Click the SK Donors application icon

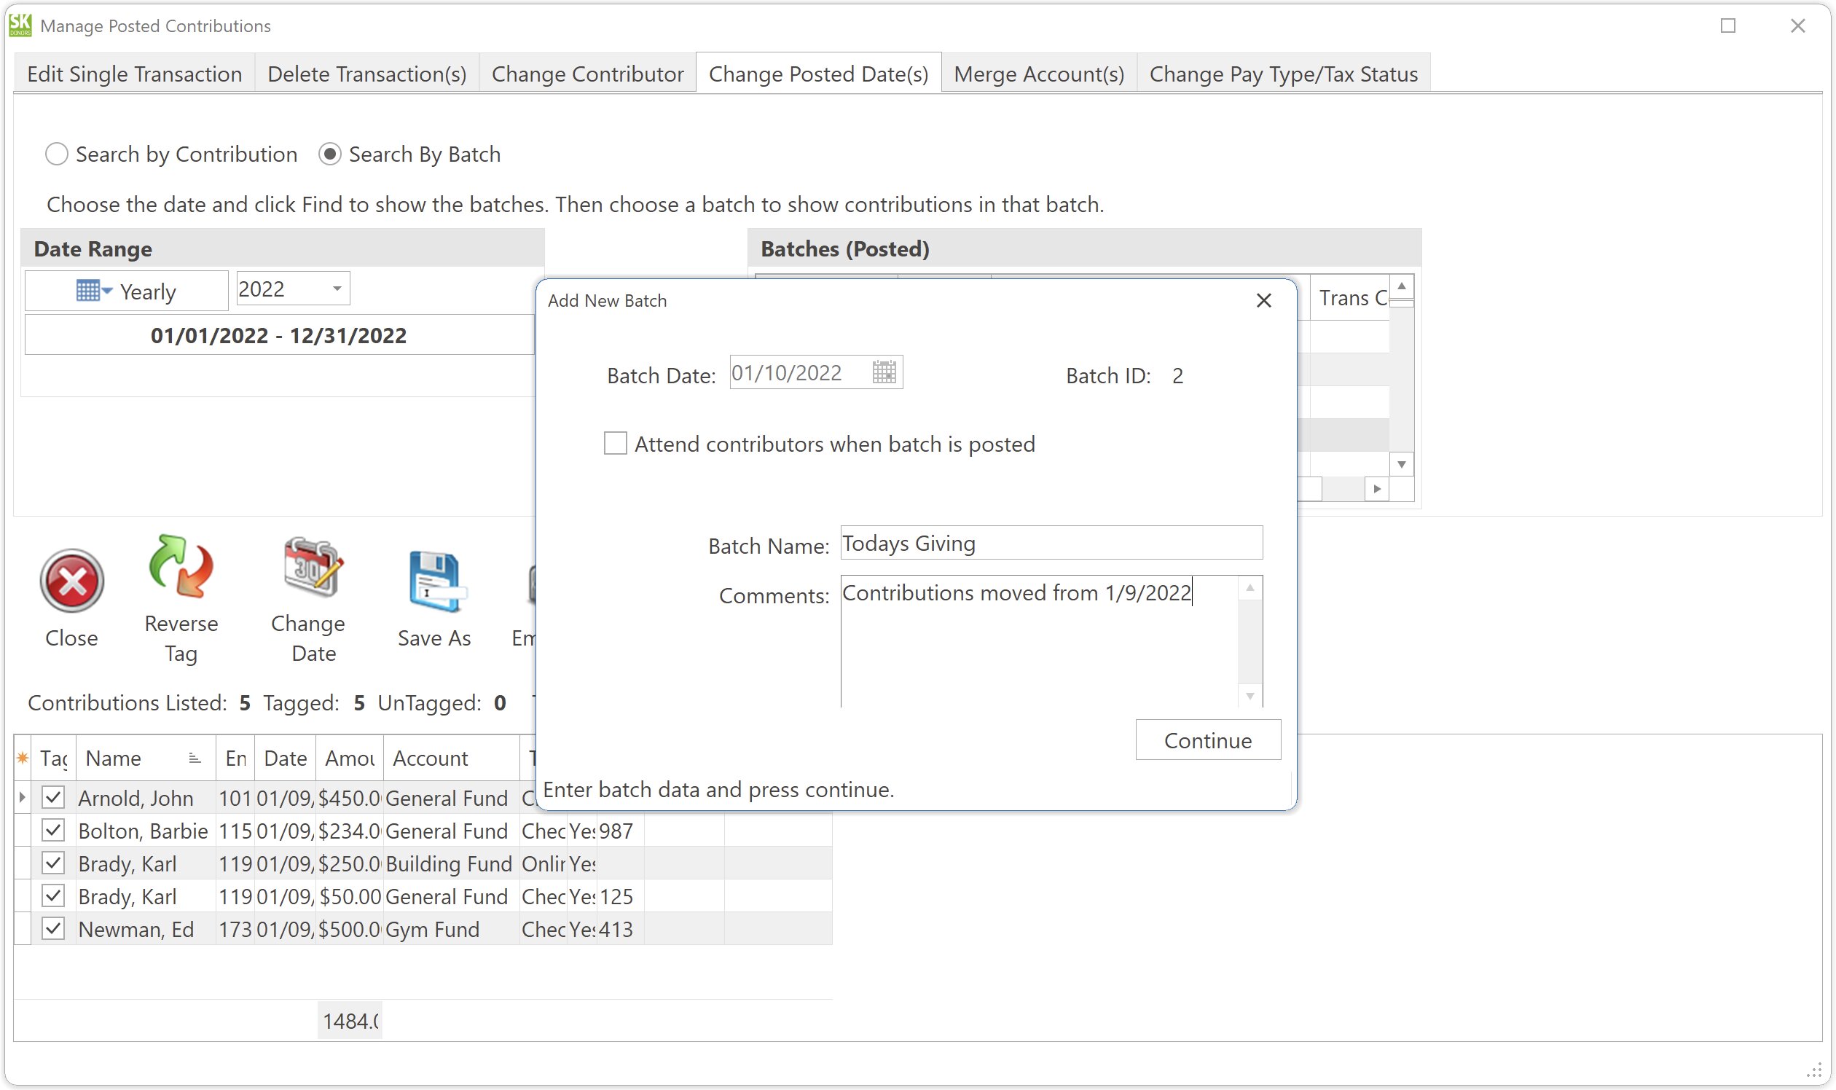(x=19, y=25)
